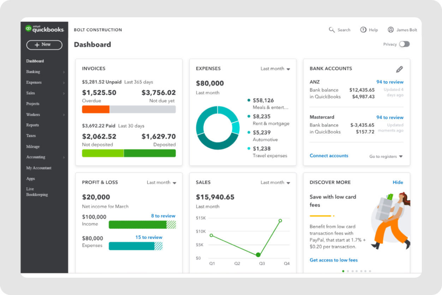Hide the Discover More card
This screenshot has height=295, width=442.
[x=398, y=182]
